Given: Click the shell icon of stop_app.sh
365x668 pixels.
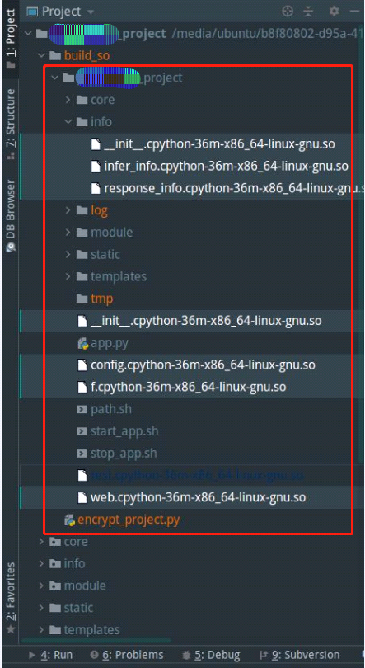Looking at the screenshot, I should click(82, 454).
